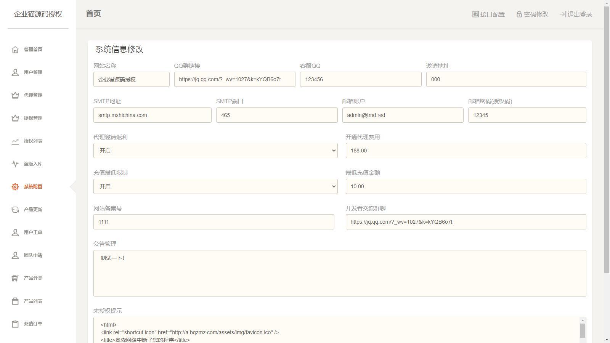
Task: Click the page scrollbar up arrow
Action: (x=607, y=3)
